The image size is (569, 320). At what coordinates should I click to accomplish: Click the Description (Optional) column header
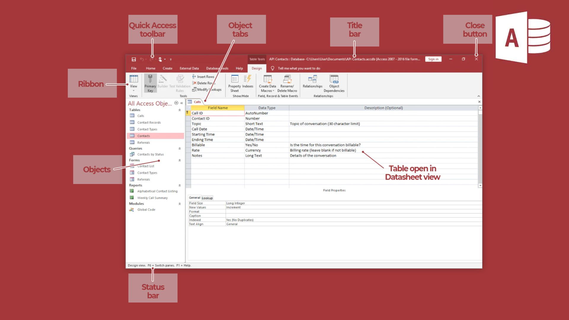(x=383, y=108)
